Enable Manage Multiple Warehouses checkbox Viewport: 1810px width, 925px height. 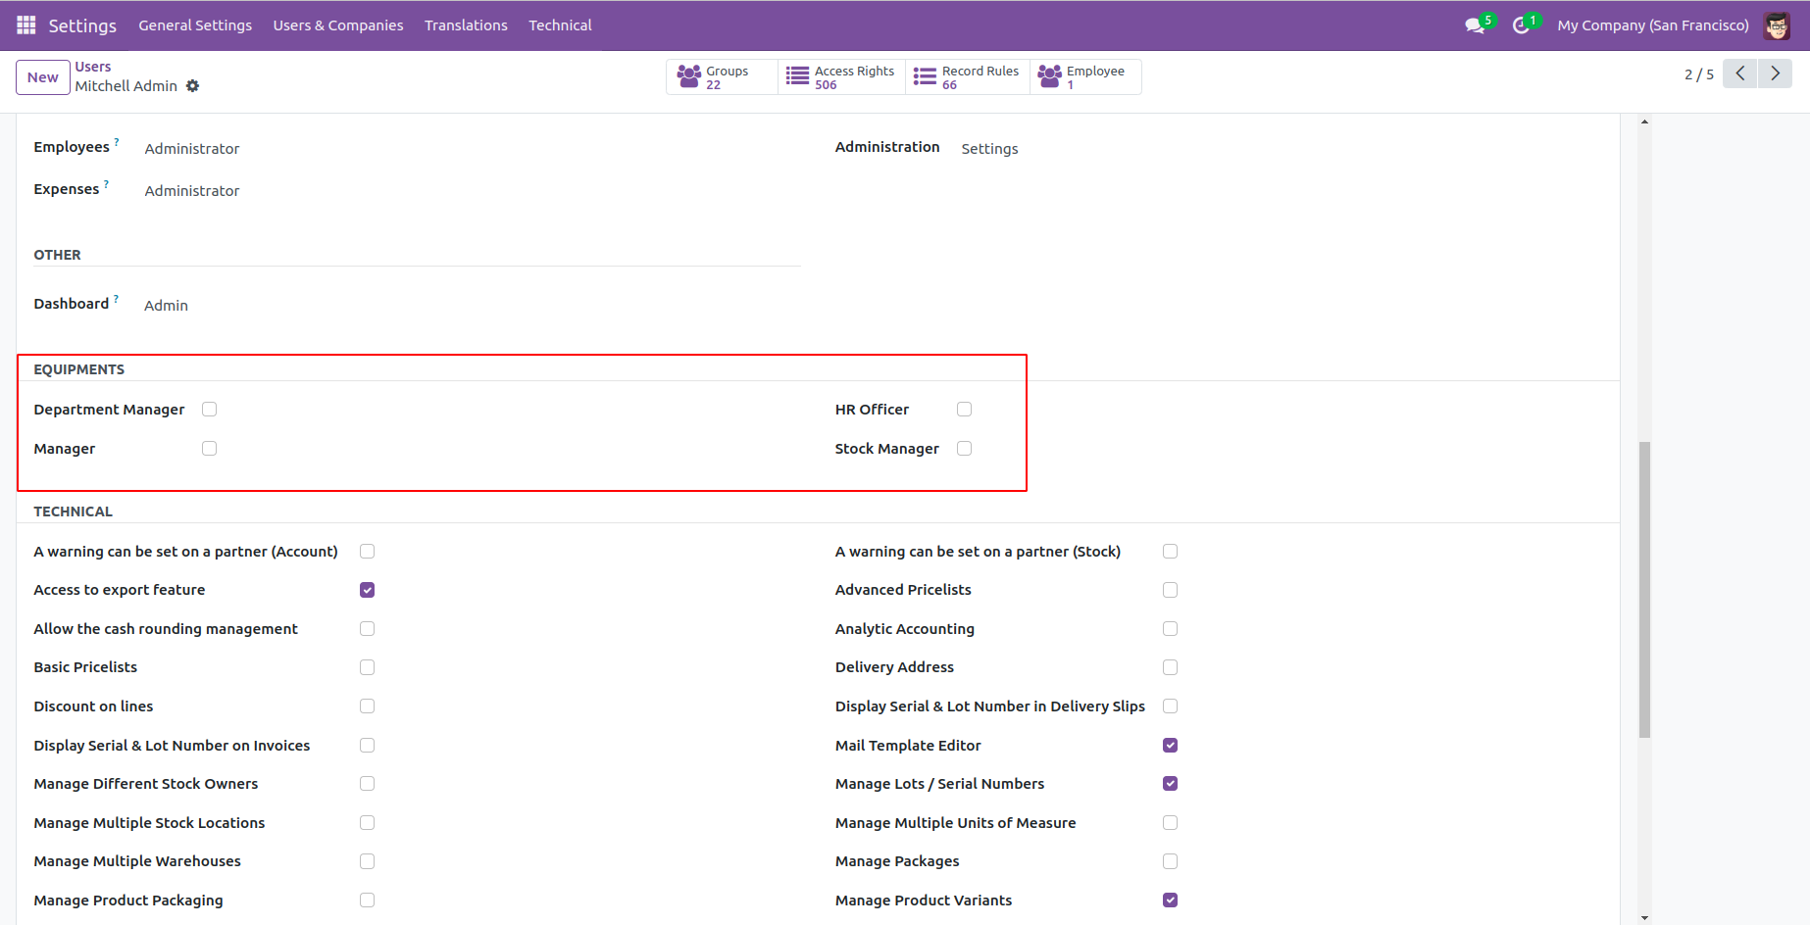[367, 861]
